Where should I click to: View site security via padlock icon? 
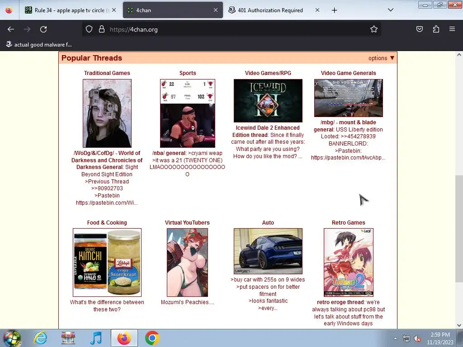click(102, 29)
